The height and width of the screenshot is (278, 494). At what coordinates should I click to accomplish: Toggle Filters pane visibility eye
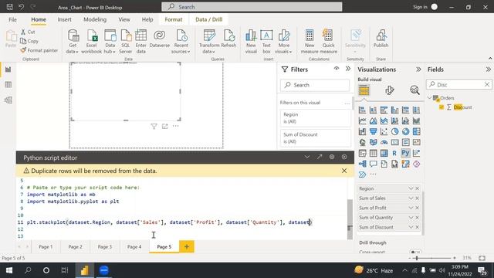(337, 69)
